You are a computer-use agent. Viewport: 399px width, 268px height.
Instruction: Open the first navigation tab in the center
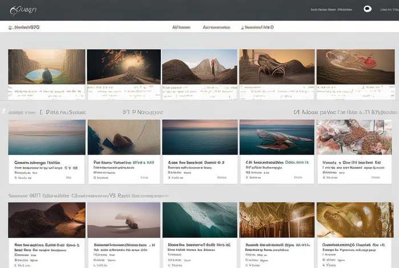181,27
